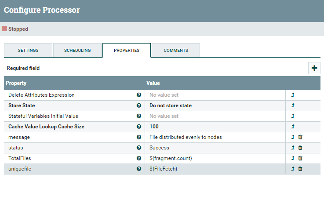Switch to the Settings tab
This screenshot has height=211, width=324.
point(28,51)
